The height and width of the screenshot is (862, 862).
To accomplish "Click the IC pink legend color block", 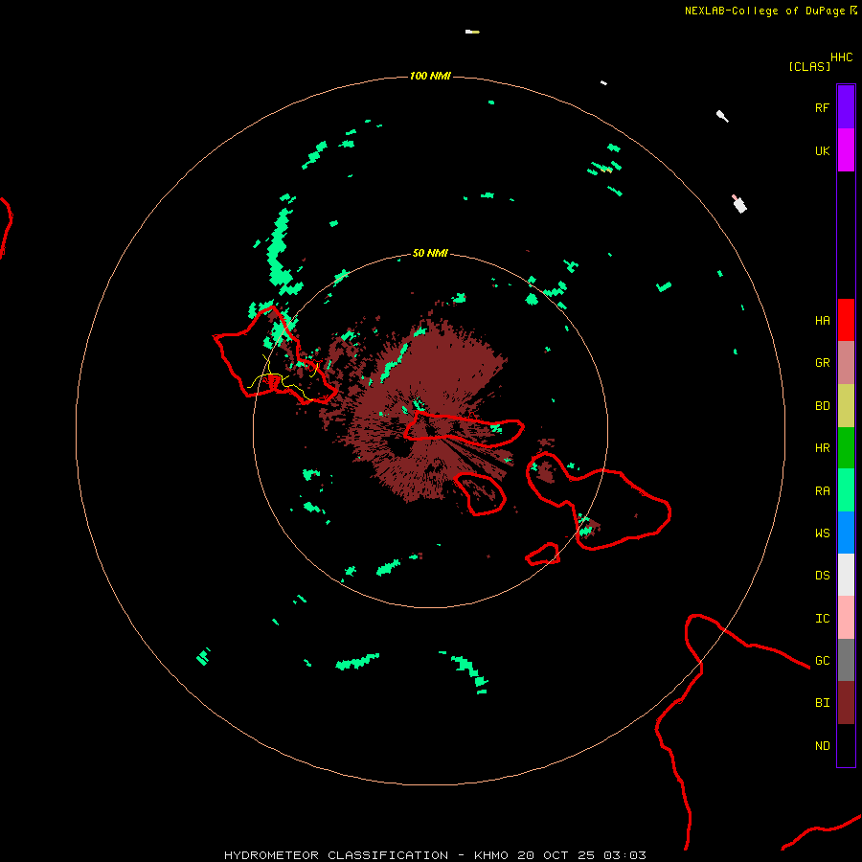I will [846, 618].
